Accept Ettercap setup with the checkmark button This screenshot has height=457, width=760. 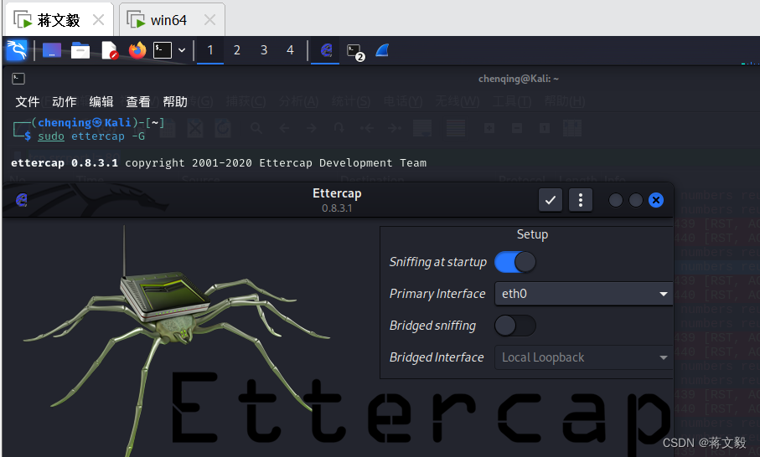pos(551,200)
